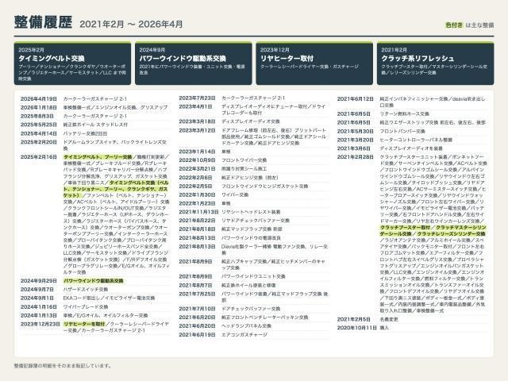This screenshot has width=508, height=381.
Task: Select the 2021年2月5日 名義変更 row
Action: (x=413, y=319)
